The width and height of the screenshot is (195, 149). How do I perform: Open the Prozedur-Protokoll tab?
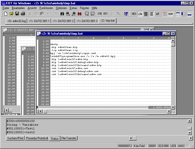coord(37,138)
